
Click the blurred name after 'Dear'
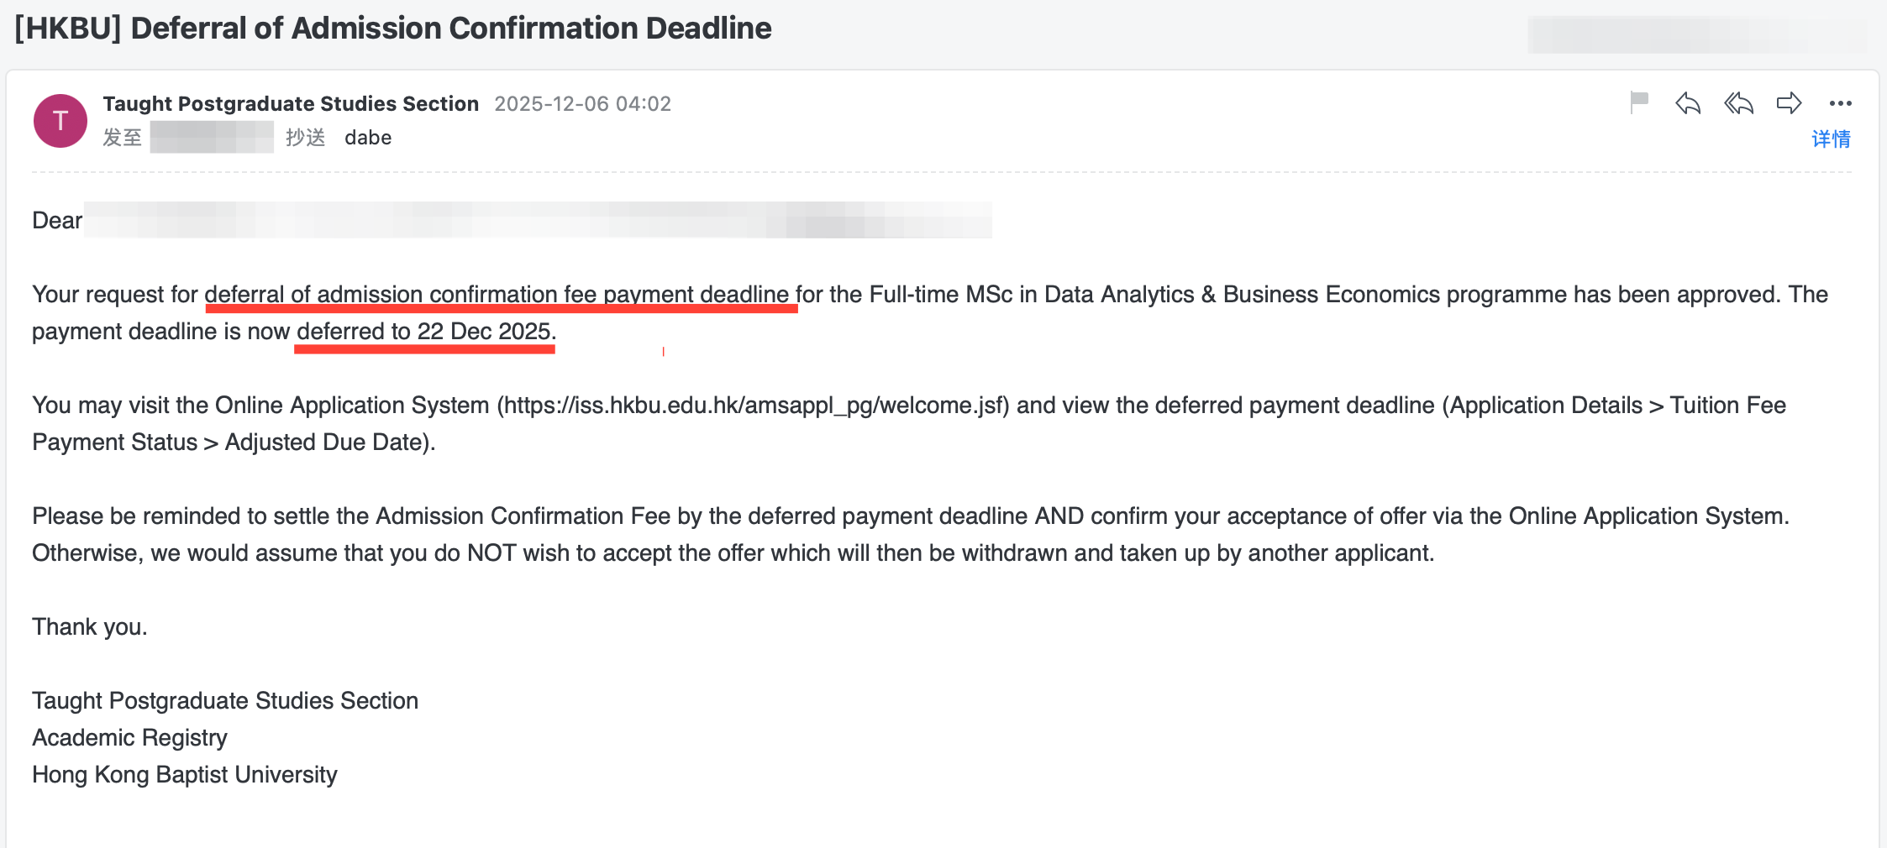click(x=538, y=220)
